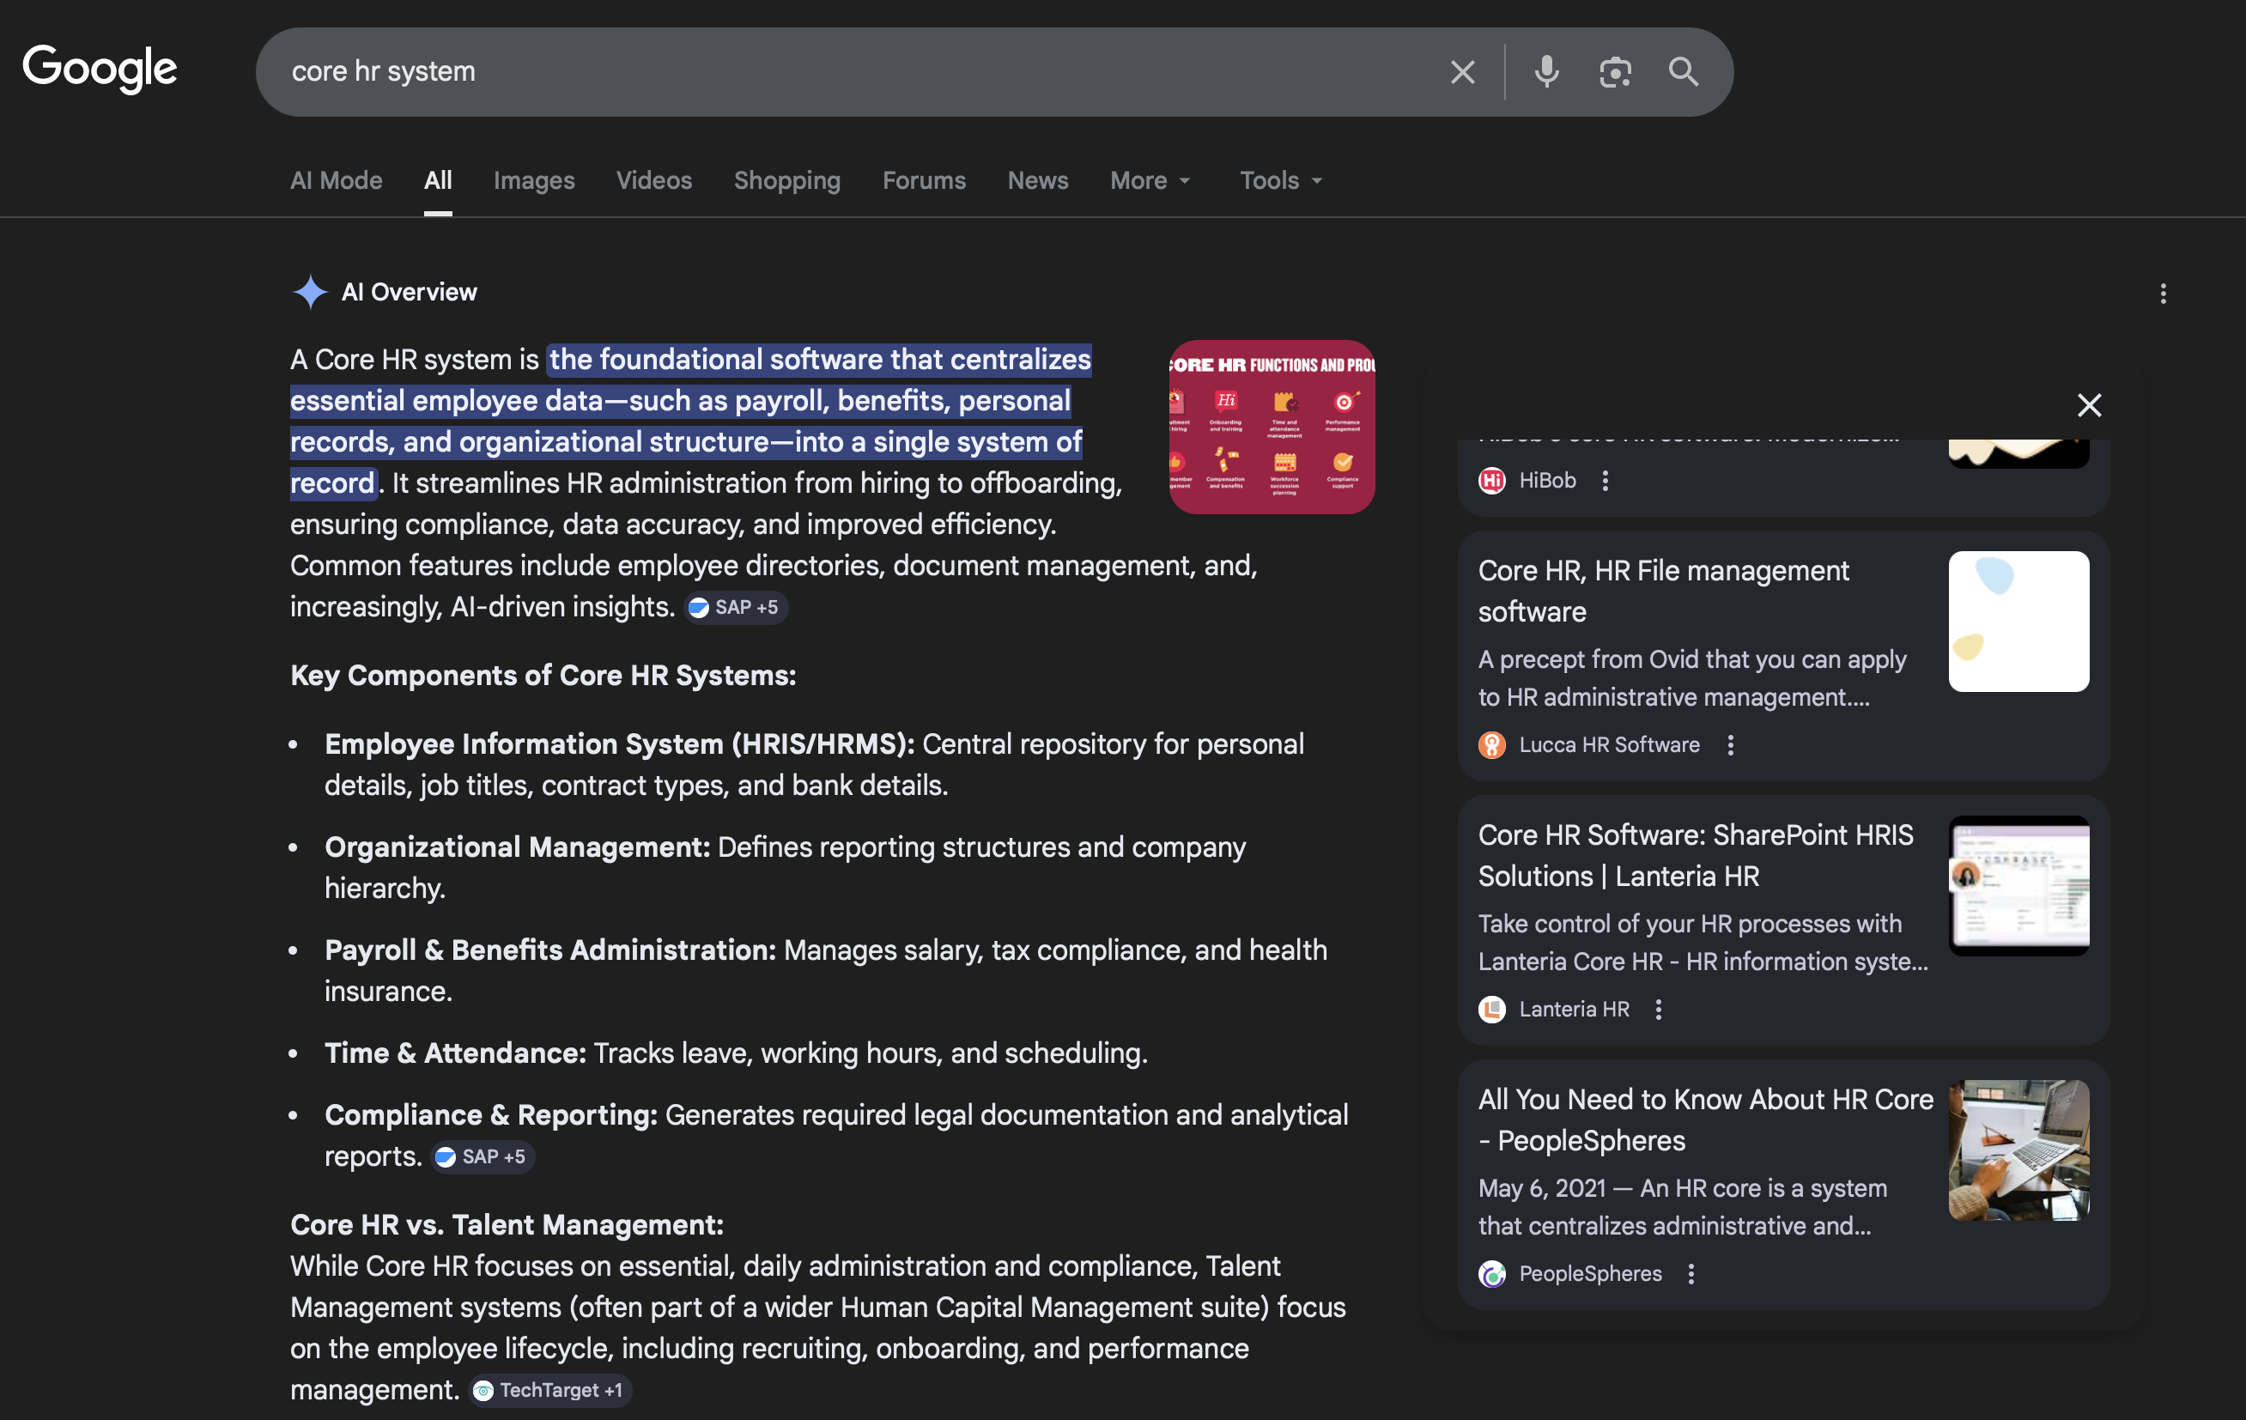This screenshot has width=2246, height=1420.
Task: Switch to the AI Mode tab
Action: [x=336, y=180]
